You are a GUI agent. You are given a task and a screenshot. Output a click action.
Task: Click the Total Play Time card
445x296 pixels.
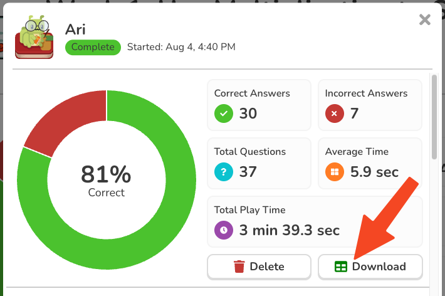[315, 221]
